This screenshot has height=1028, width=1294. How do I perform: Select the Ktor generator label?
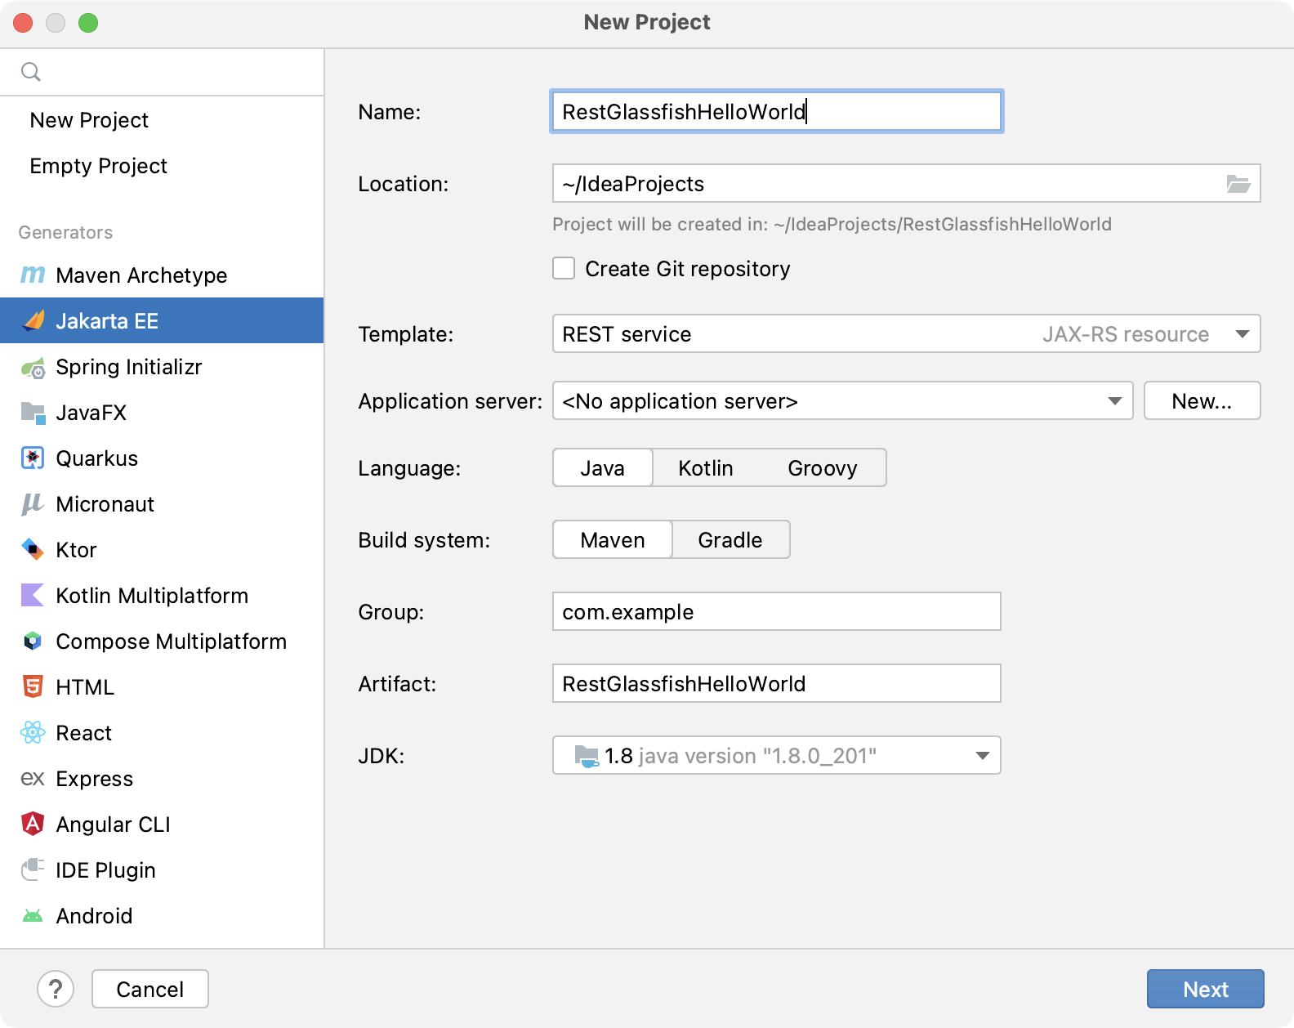tap(77, 550)
